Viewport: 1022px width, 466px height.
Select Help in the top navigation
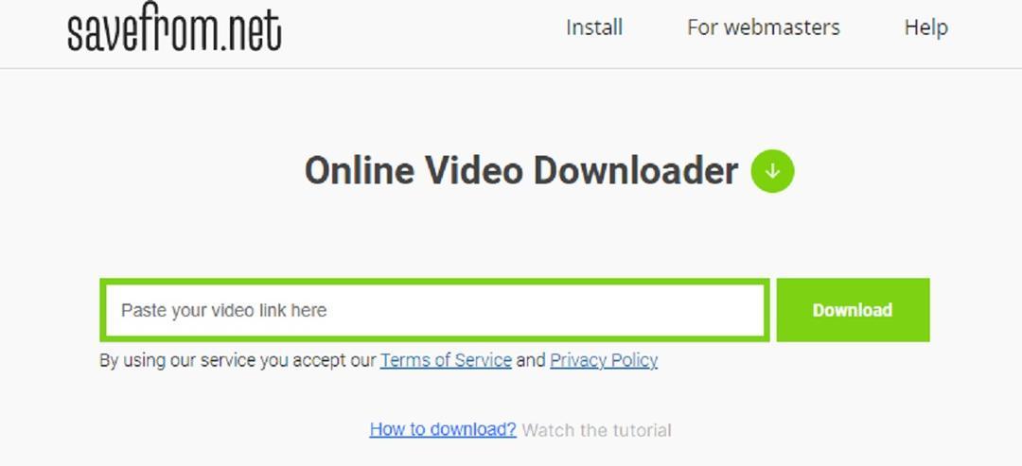926,27
